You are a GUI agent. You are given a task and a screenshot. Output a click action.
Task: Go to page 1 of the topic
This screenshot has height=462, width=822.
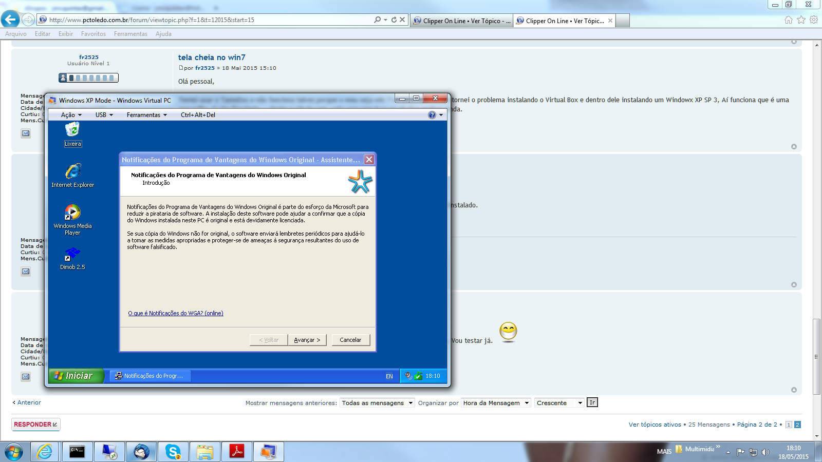point(789,425)
